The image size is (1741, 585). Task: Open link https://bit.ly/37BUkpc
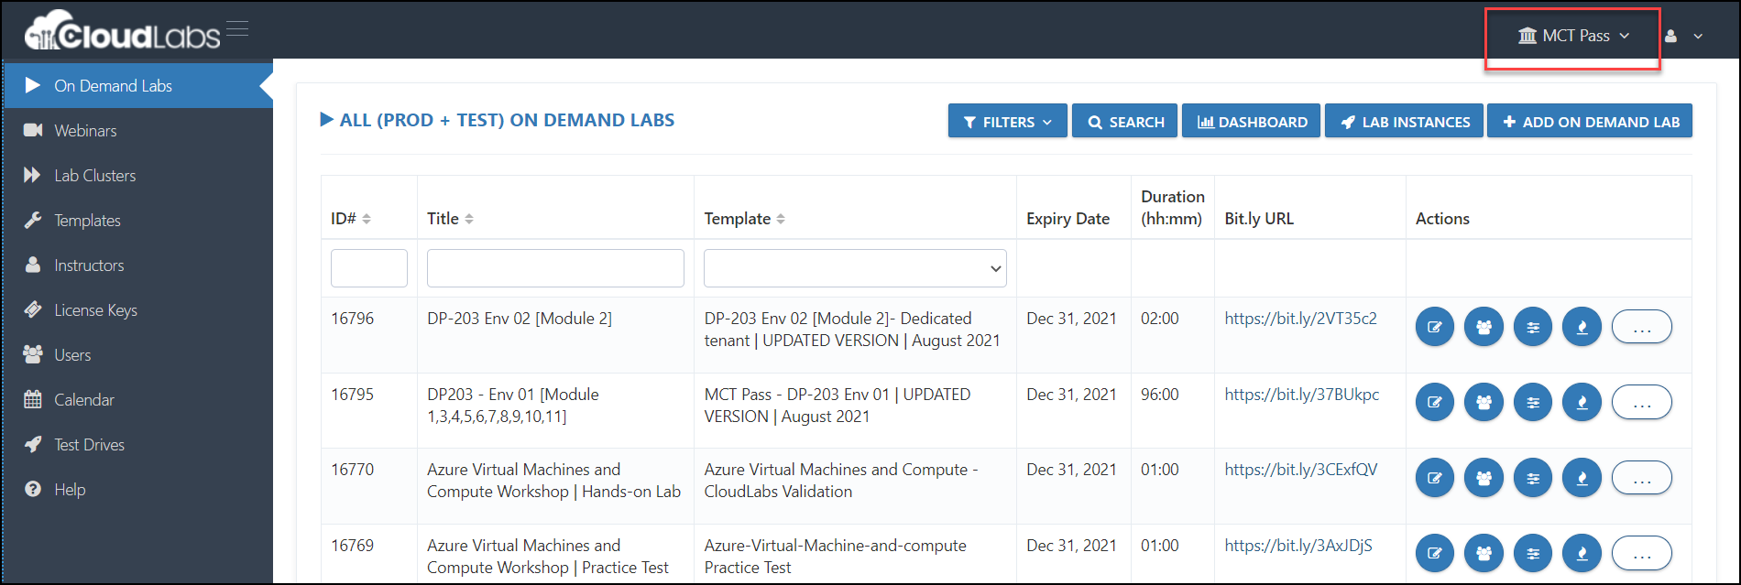1301,395
